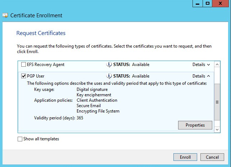
Task: Click the Client Authentication policy text
Action: (x=97, y=100)
